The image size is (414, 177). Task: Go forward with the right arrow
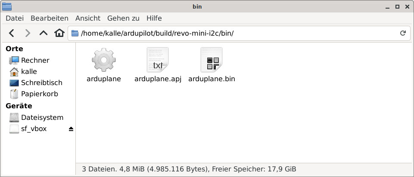click(28, 33)
